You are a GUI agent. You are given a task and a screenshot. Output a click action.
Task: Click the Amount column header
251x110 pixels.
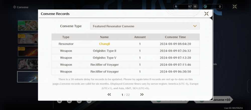coord(140,37)
